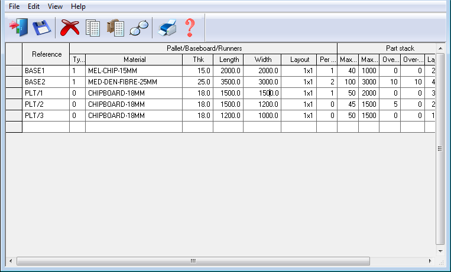This screenshot has width=451, height=272.
Task: Click the Type value 1 in BASE1 row
Action: [x=77, y=71]
